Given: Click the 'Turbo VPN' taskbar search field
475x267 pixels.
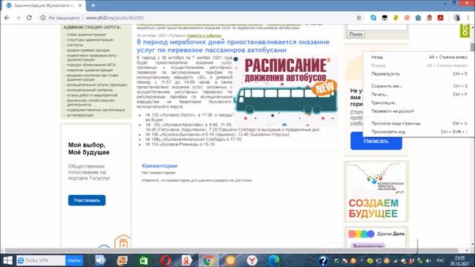Looking at the screenshot, I should (41, 260).
